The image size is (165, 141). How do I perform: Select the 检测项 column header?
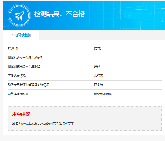13,49
